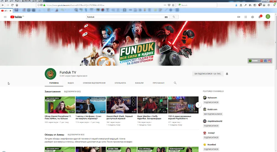The height and width of the screenshot is (152, 277).
Task: Click ВІДТВОРИТИ ВСЕ next to Завантаження
Action: (x=72, y=92)
